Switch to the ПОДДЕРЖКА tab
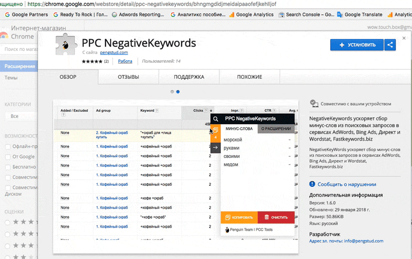This screenshot has width=412, height=259. click(189, 77)
